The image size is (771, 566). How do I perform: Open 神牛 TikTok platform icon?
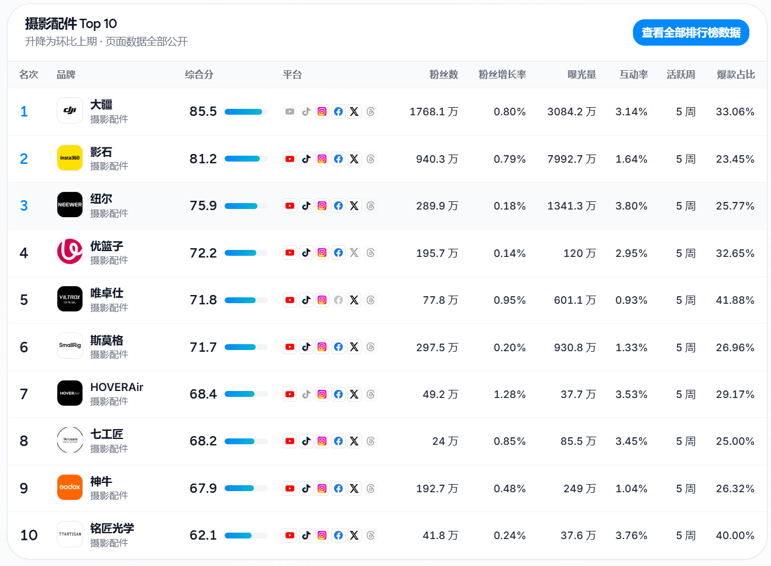pos(306,489)
